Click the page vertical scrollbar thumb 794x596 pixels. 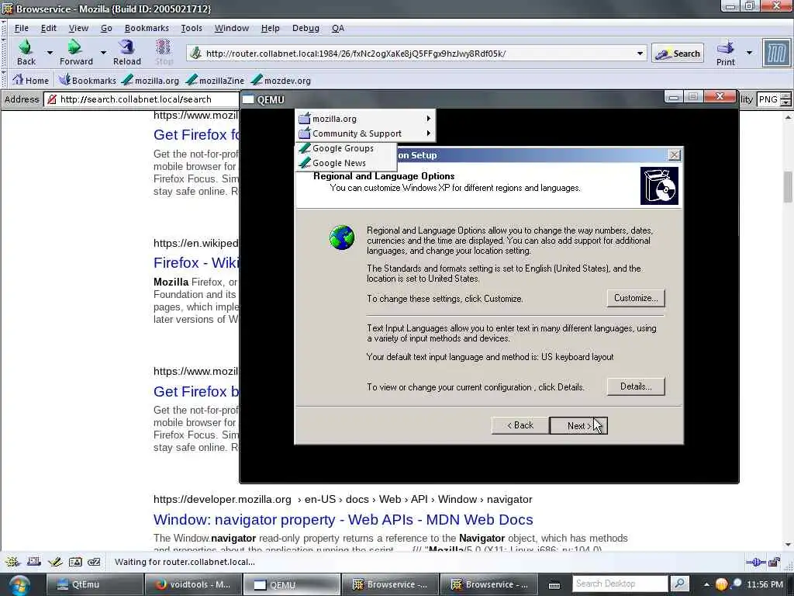coord(788,187)
